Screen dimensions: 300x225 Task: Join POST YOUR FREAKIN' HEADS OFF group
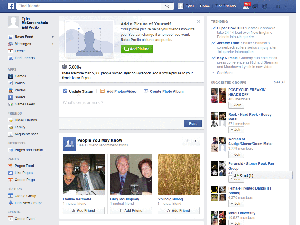pyautogui.click(x=236, y=105)
